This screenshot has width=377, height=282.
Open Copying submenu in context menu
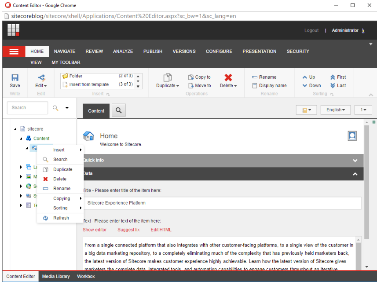[60, 198]
